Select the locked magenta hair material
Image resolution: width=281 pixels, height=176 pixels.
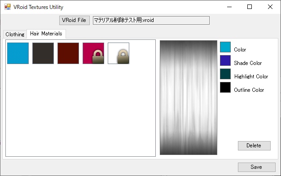[x=93, y=53]
